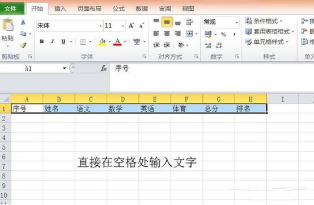Increase font size with large A
This screenshot has height=205, width=314.
(131, 26)
